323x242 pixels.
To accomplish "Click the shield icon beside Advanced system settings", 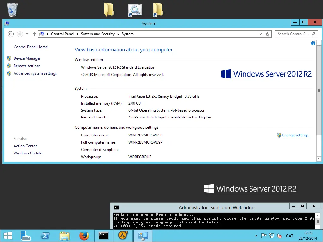I will tap(9, 73).
